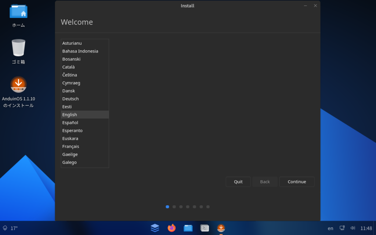Pick Bahasa Indonesia from the languages

click(80, 51)
